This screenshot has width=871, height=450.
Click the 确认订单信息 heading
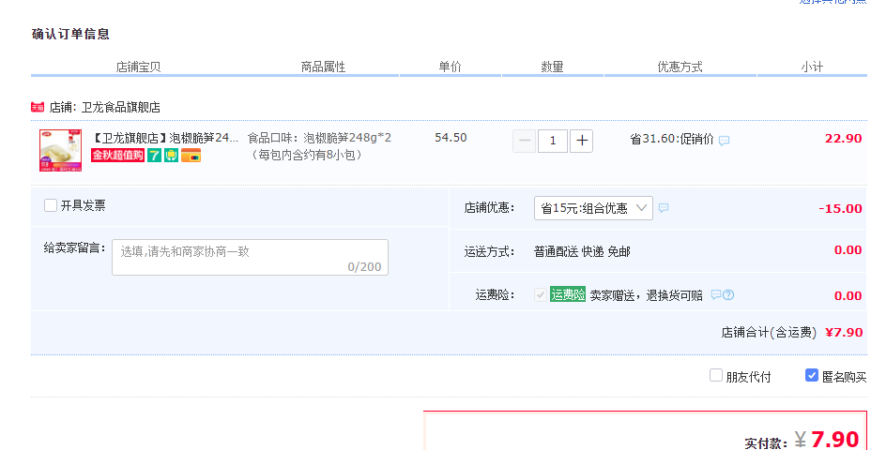coord(70,34)
